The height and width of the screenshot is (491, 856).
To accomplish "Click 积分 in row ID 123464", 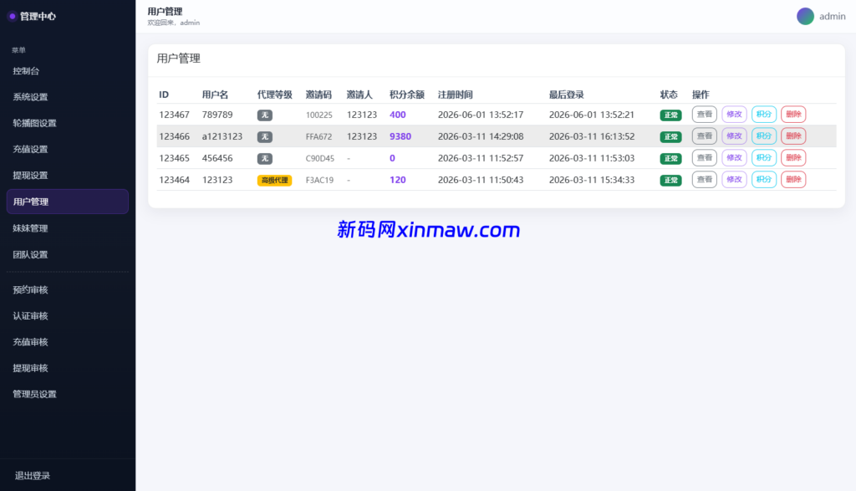I will pos(764,180).
